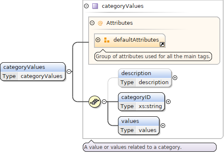Image resolution: width=224 pixels, height=153 pixels.
Task: Click the values type cell
Action: 147,130
